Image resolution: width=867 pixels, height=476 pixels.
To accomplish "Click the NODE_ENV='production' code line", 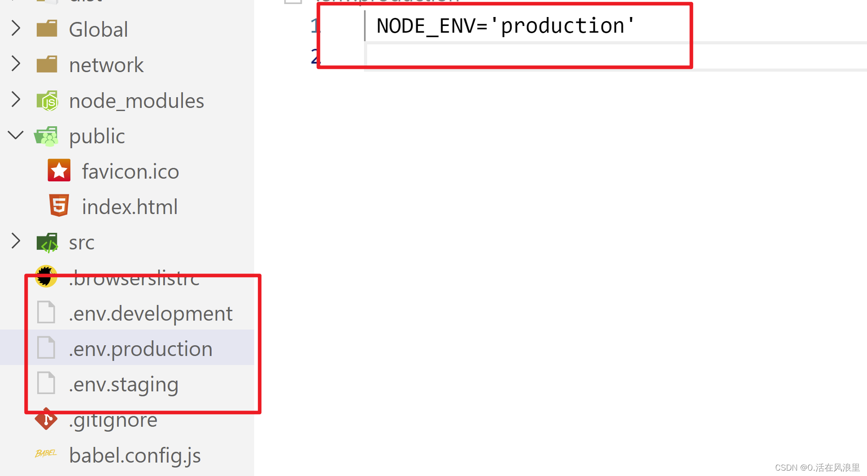I will coord(505,26).
